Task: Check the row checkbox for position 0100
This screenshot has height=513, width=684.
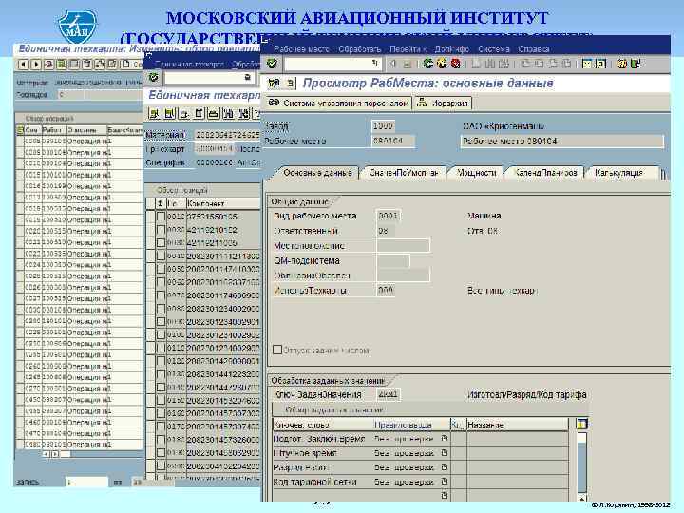Action: 161,334
